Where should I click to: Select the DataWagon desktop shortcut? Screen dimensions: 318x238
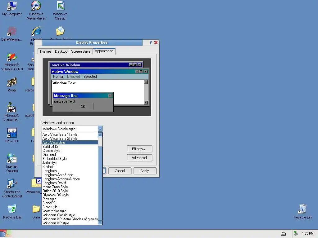tap(12, 34)
